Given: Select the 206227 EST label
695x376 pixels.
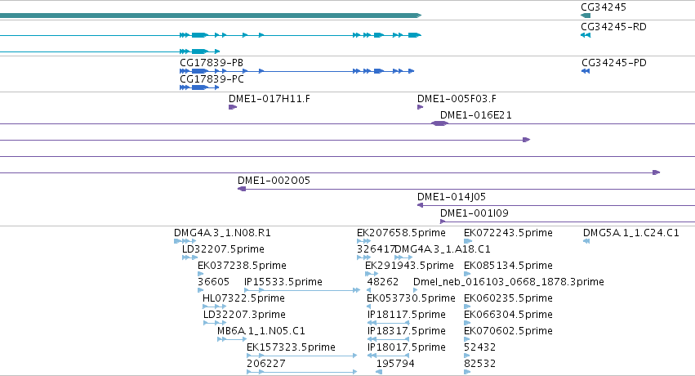Looking at the screenshot, I should point(266,364).
